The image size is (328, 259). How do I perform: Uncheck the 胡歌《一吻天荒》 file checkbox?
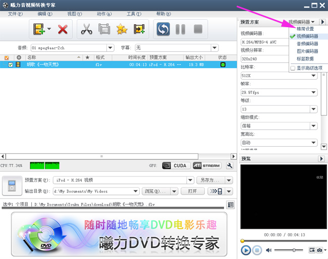11,64
